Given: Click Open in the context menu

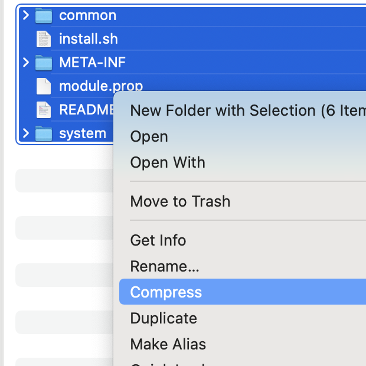Looking at the screenshot, I should coord(149,136).
